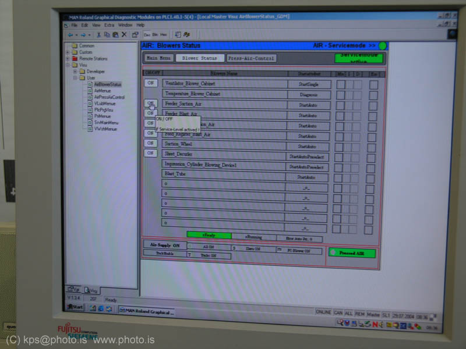The image size is (466, 349).
Task: Click the Delete X toolbar icon
Action: tap(123, 35)
